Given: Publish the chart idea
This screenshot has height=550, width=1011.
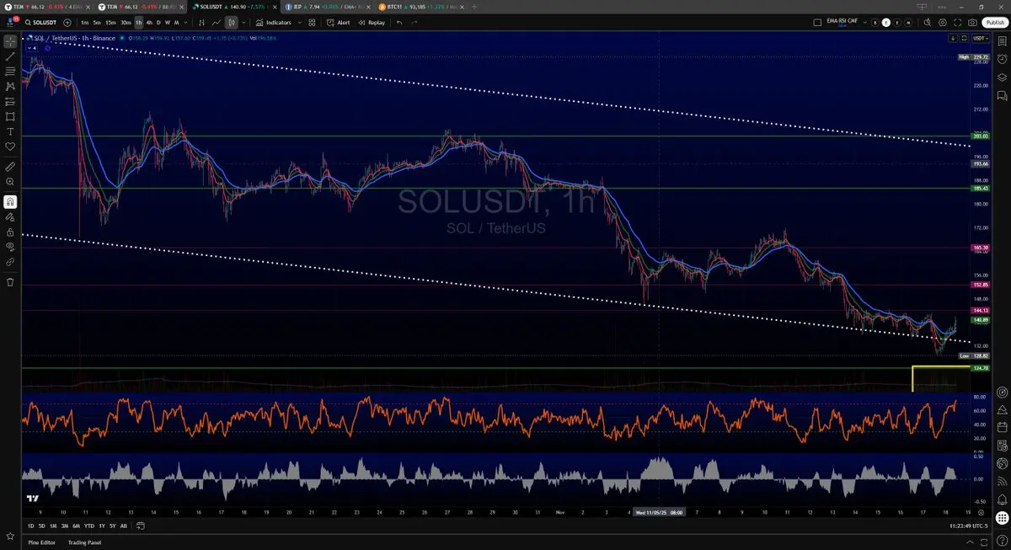Looking at the screenshot, I should (x=994, y=23).
